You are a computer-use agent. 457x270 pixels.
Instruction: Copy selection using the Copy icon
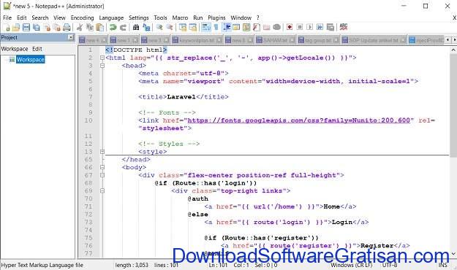(x=90, y=27)
